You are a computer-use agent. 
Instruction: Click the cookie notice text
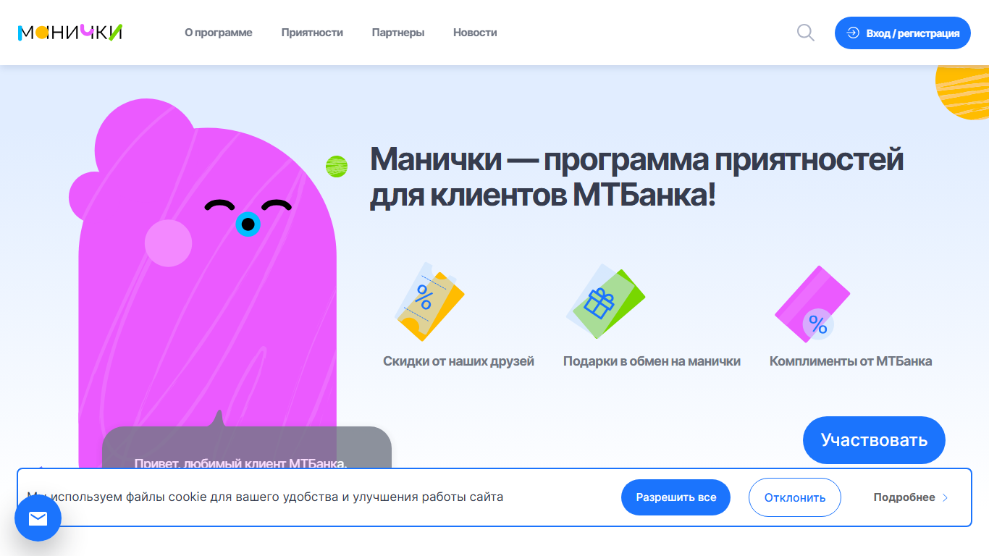(x=265, y=497)
